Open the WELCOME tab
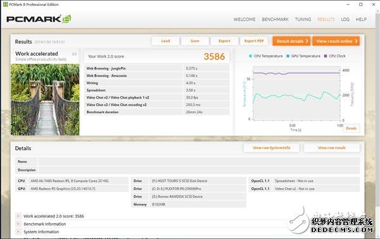 (244, 20)
